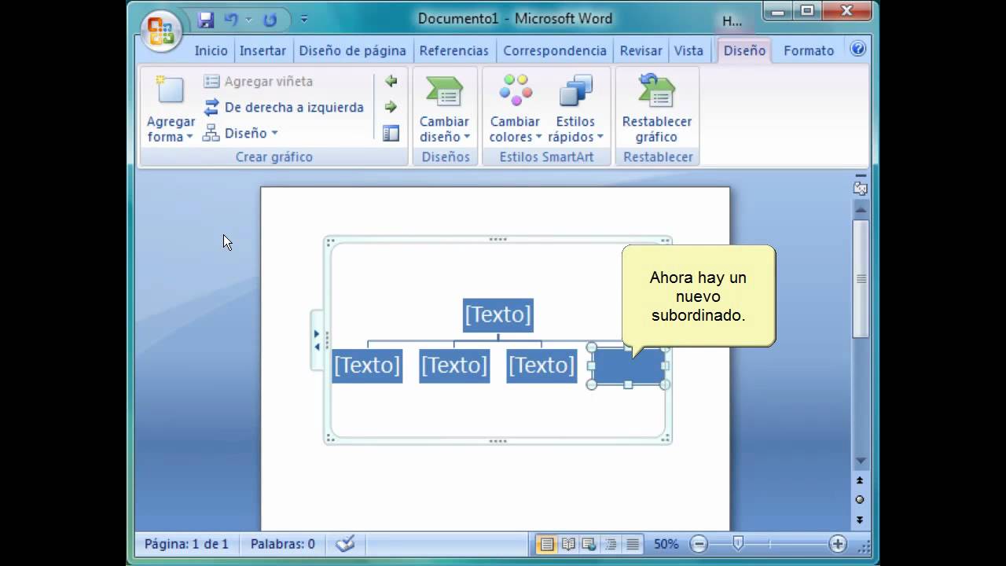Open the Vista tab
1006x566 pixels.
tap(688, 50)
